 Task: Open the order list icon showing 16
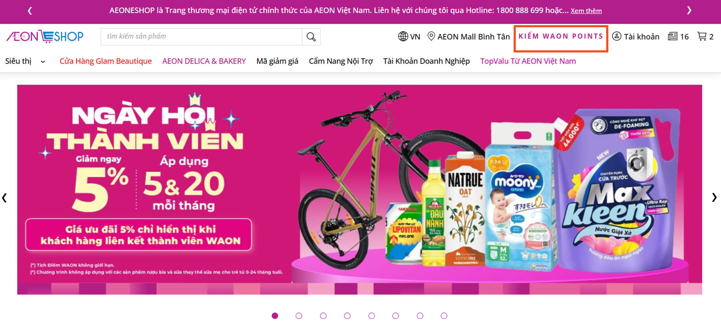673,36
